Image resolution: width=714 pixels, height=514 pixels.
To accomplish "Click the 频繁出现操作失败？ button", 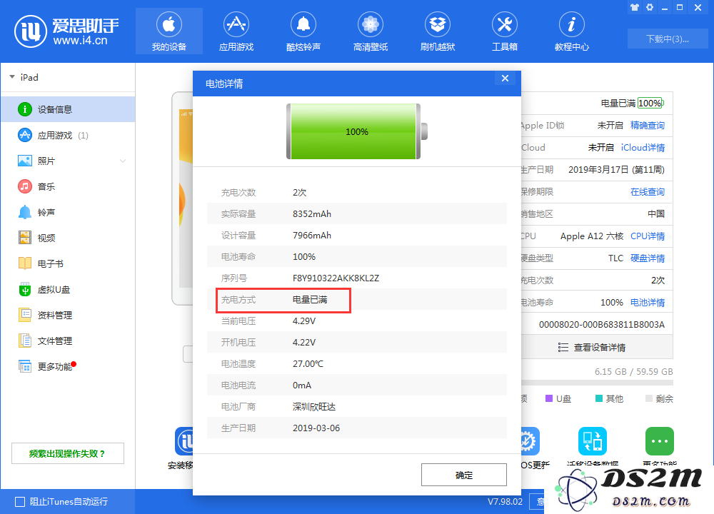I will coord(68,453).
